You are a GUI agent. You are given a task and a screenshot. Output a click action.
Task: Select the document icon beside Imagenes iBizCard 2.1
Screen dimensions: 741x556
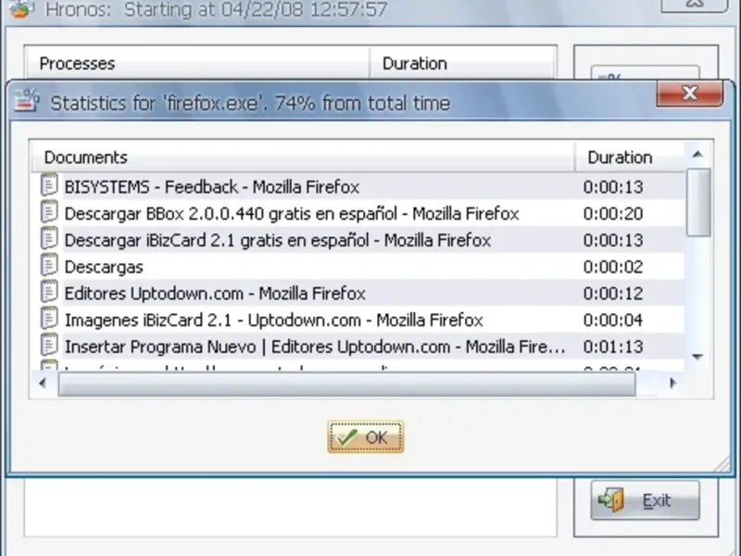pyautogui.click(x=49, y=318)
